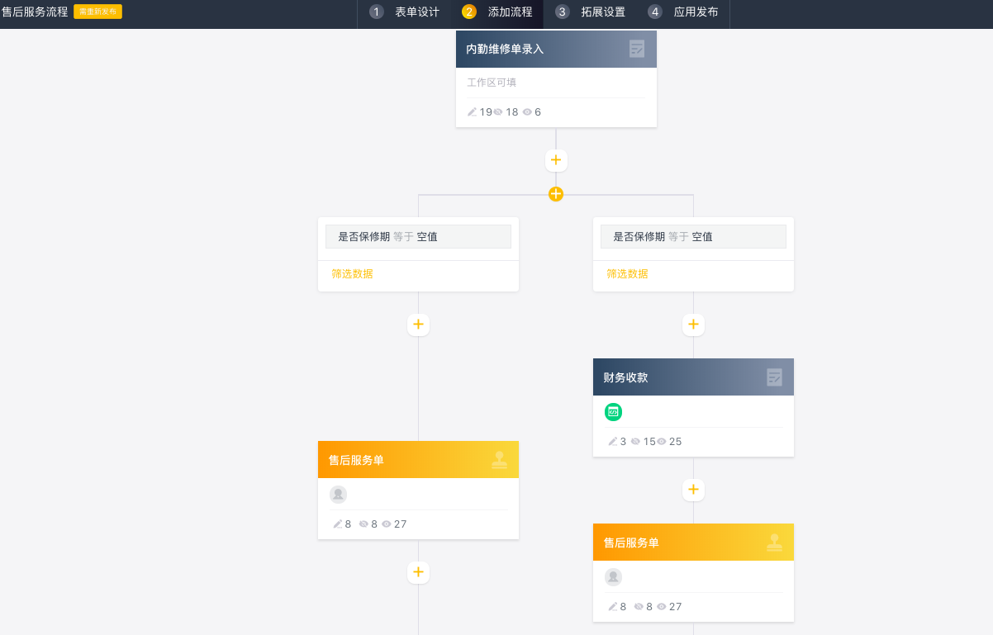The width and height of the screenshot is (993, 635).
Task: Open the 财务收款 node header
Action: click(x=693, y=377)
